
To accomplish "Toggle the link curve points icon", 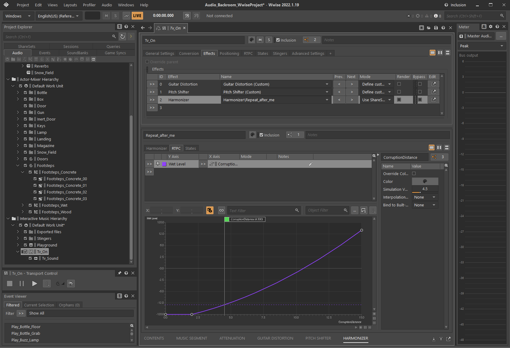I will [221, 210].
